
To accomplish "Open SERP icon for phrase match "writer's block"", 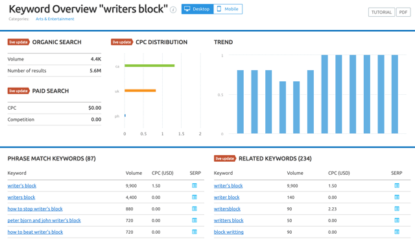I will click(195, 186).
